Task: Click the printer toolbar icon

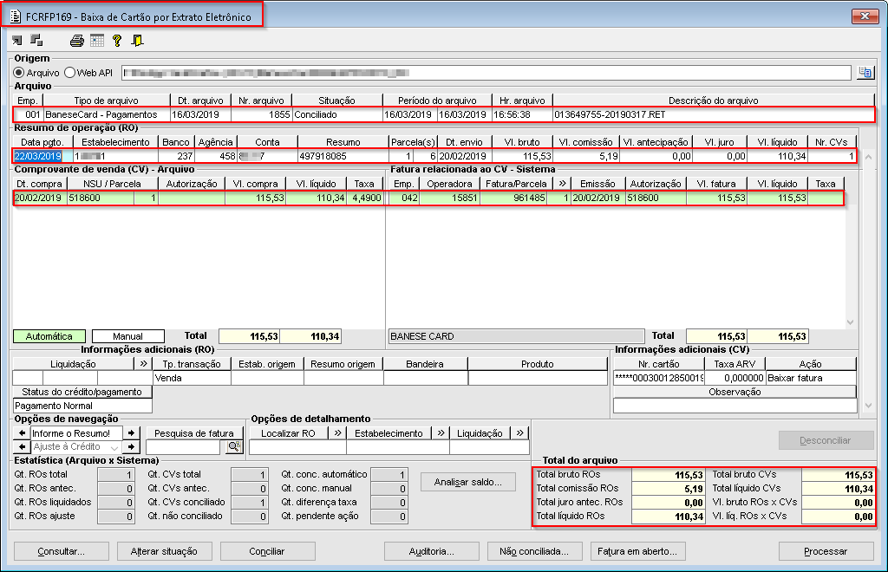Action: tap(77, 41)
